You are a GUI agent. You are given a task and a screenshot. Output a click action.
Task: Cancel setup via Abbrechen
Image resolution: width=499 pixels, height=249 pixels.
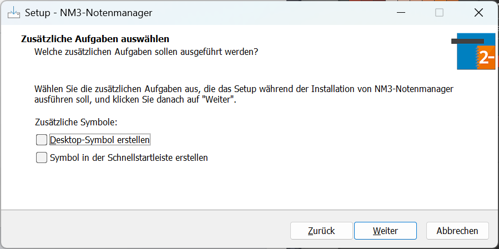(457, 231)
